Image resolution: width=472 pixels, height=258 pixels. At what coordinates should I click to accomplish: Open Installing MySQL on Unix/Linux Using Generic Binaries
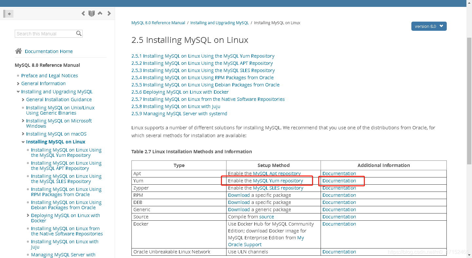60,110
